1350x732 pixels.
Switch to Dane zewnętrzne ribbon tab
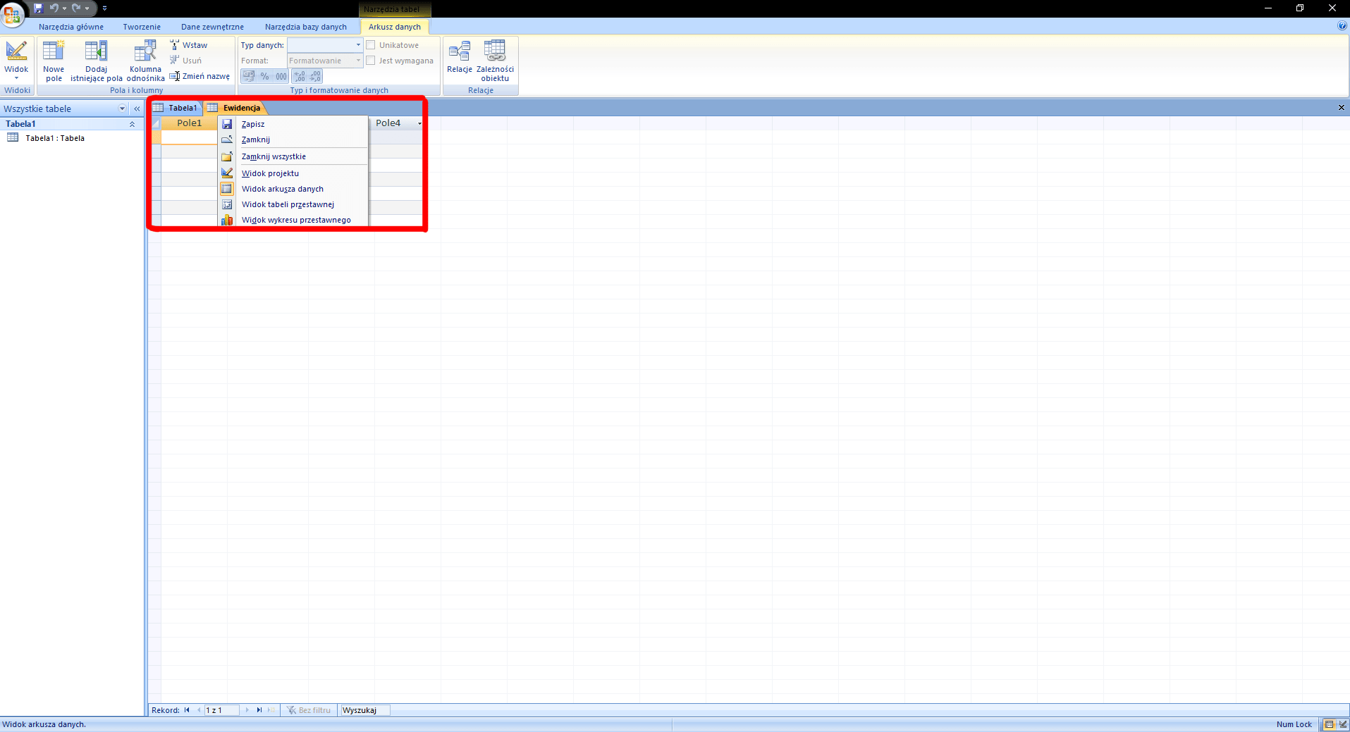[x=212, y=27]
